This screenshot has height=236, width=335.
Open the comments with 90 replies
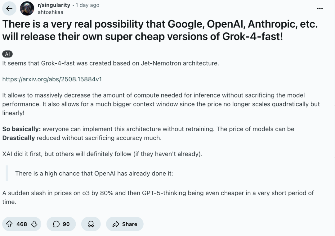61,224
